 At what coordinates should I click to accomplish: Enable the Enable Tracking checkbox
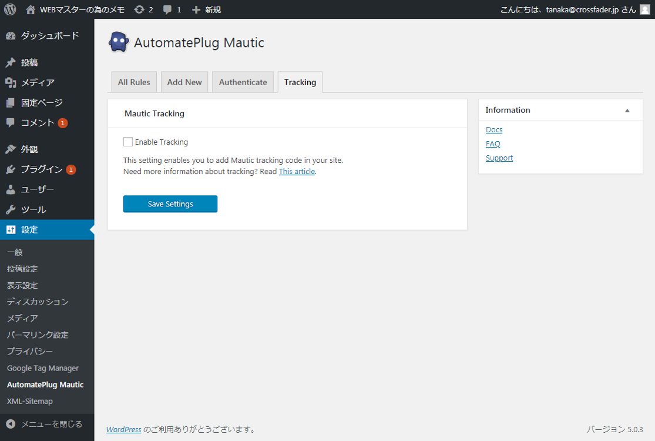point(128,142)
